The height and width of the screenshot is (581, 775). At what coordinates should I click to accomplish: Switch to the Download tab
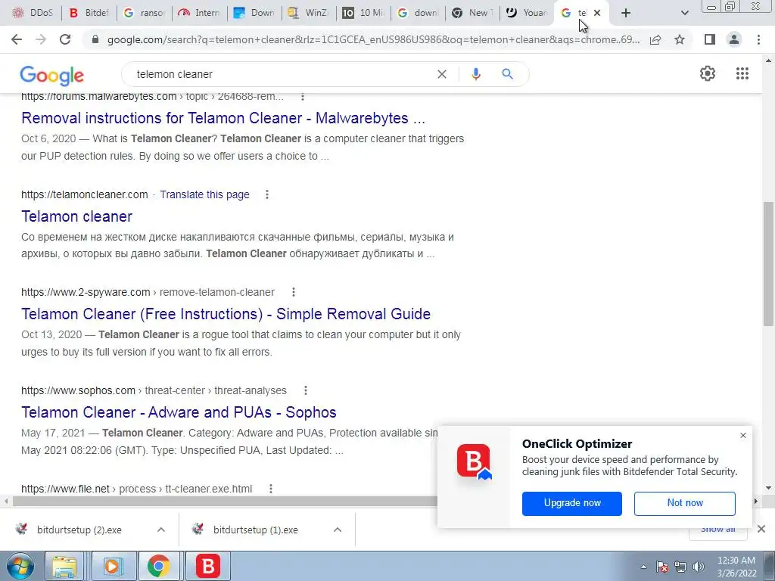254,13
